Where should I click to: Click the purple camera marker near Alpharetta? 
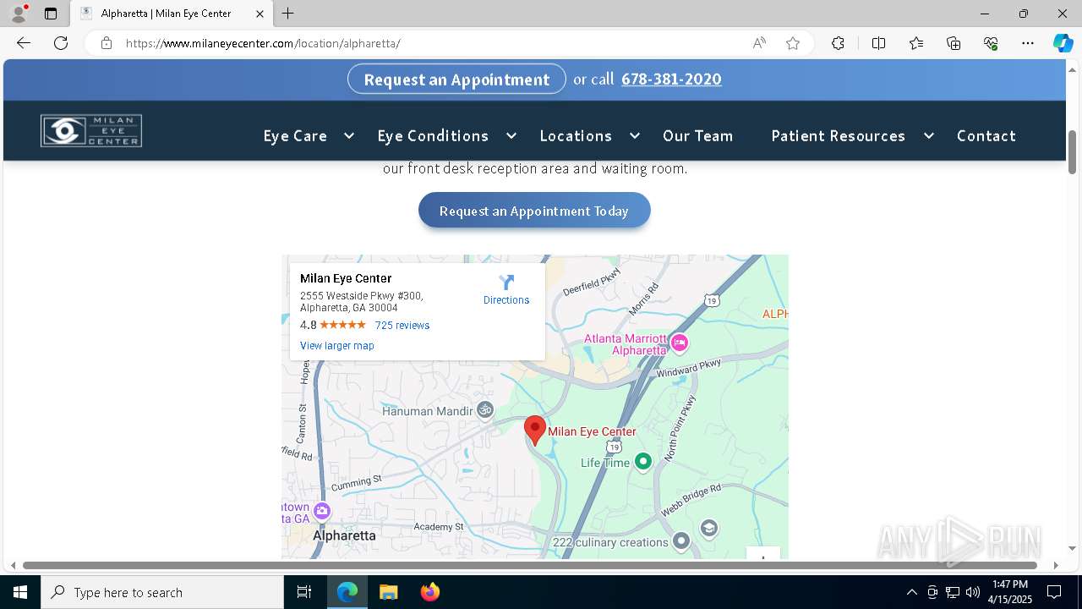pos(321,511)
